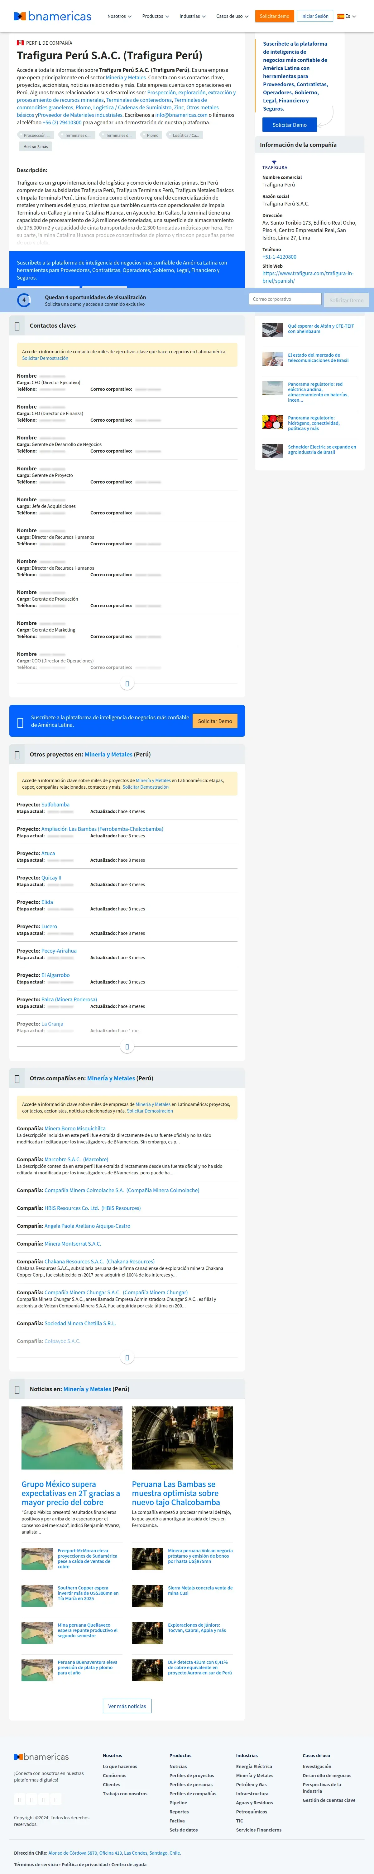Image resolution: width=374 pixels, height=1874 pixels.
Task: Click thumbnail beside Panorama regulatorio hidrógeno article
Action: click(273, 422)
